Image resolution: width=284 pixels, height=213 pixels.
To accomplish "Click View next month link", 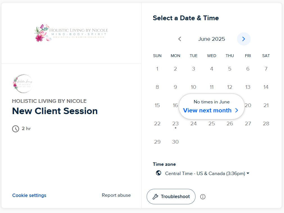I will (x=207, y=110).
